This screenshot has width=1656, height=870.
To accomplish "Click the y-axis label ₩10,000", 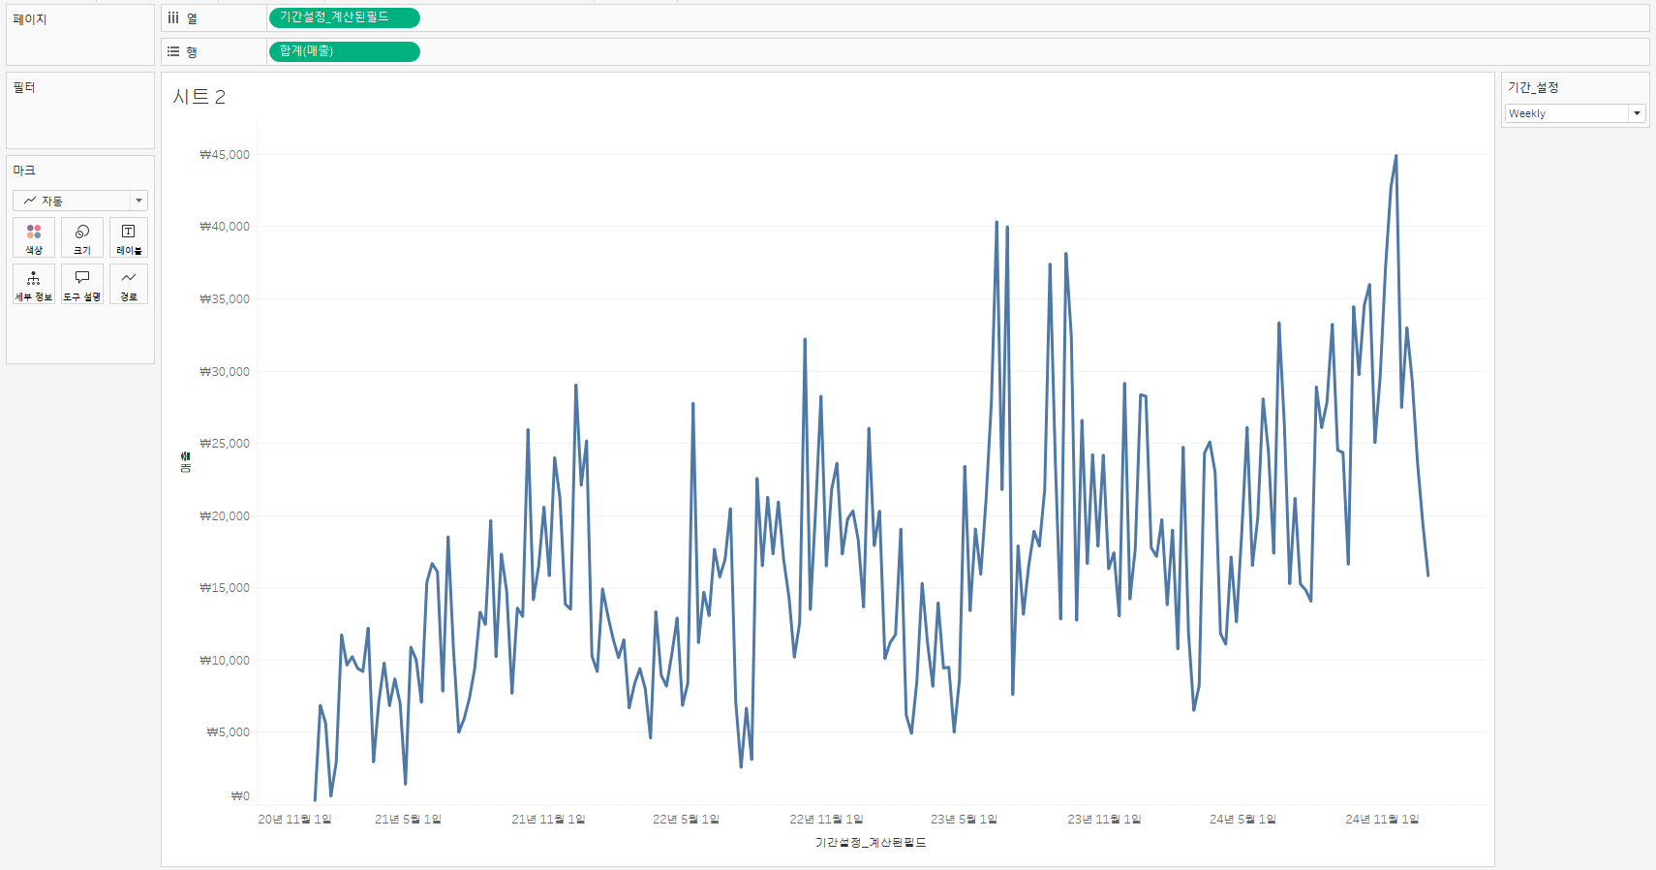I will click(x=225, y=661).
